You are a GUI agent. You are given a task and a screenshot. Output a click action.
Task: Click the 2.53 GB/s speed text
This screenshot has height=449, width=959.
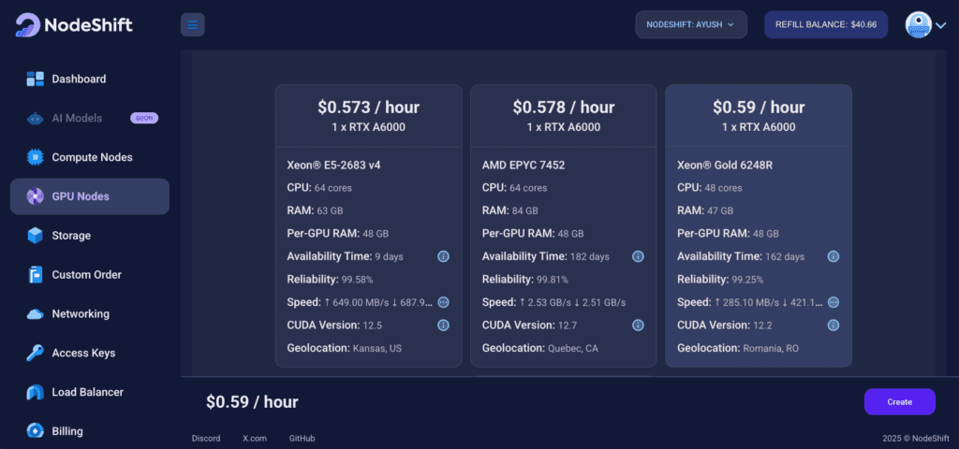coord(545,302)
